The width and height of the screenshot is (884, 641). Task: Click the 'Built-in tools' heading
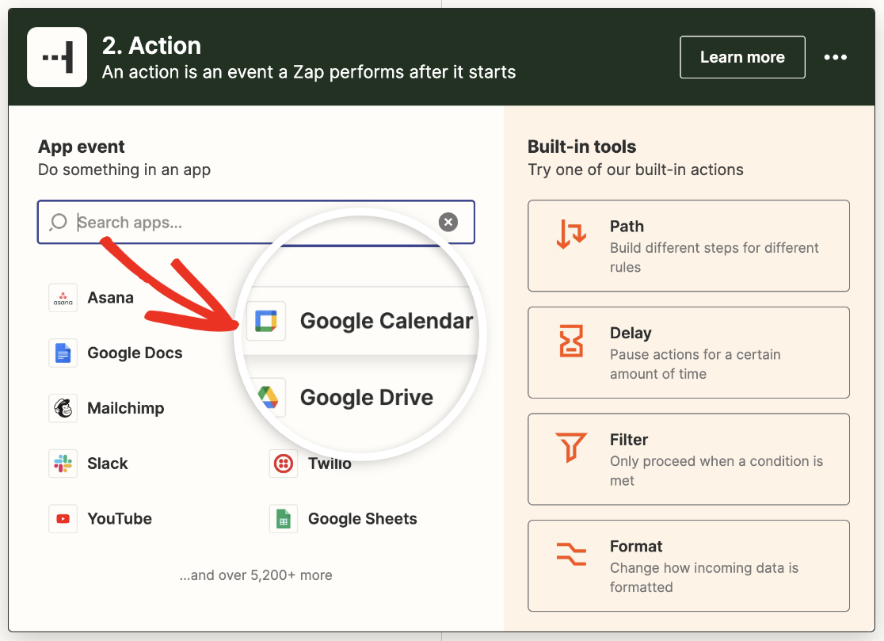point(582,147)
